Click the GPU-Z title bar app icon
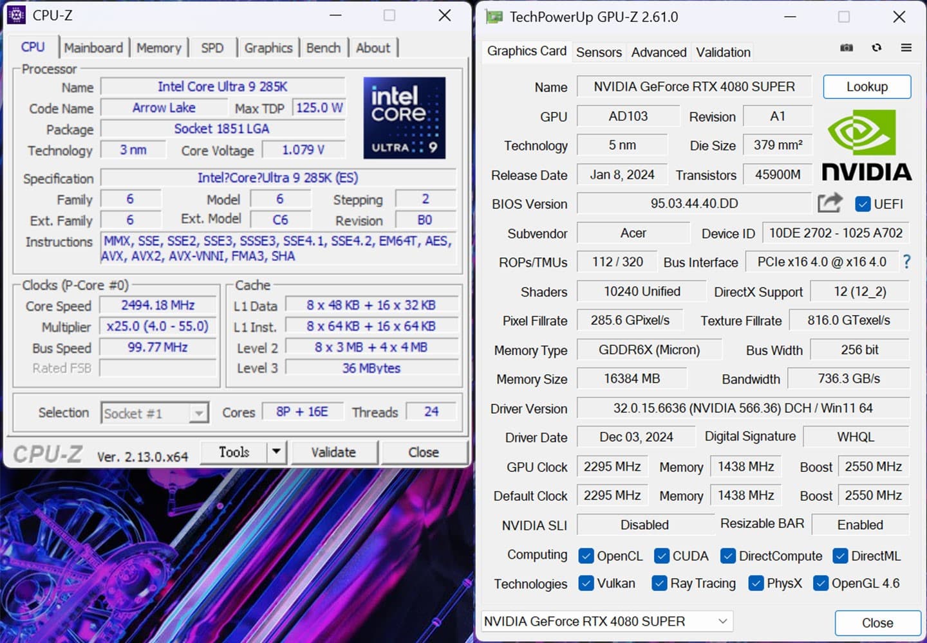Viewport: 927px width, 643px height. click(494, 17)
